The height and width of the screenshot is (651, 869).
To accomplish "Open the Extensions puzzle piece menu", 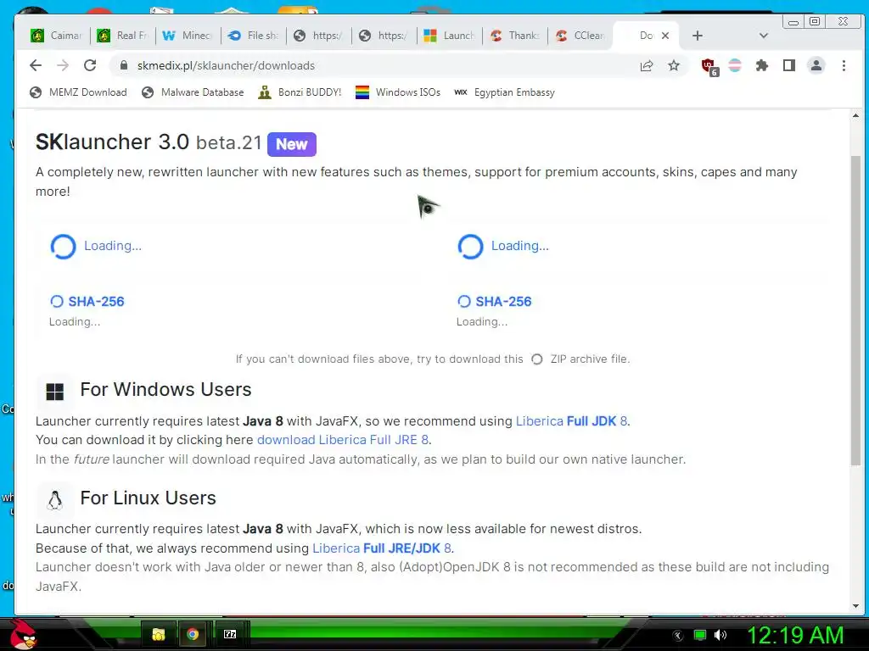I will tap(762, 66).
